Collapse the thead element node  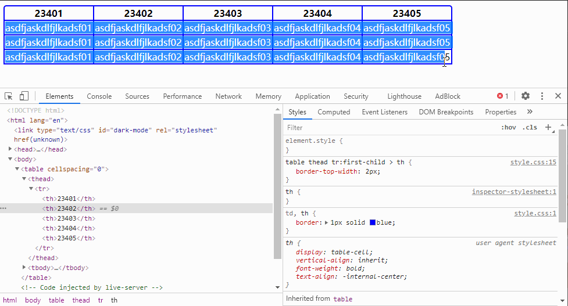point(24,179)
